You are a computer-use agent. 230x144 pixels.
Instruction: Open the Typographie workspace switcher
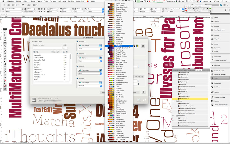click(197, 5)
